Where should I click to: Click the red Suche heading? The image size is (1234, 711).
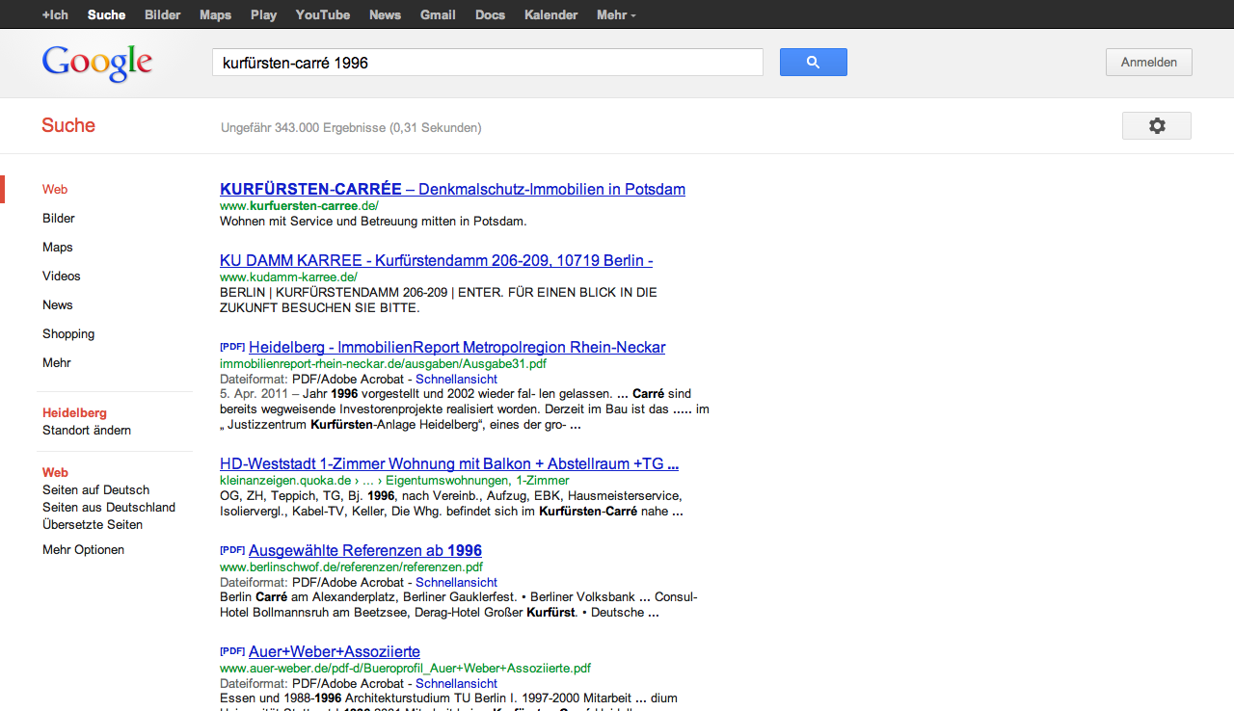click(x=68, y=125)
